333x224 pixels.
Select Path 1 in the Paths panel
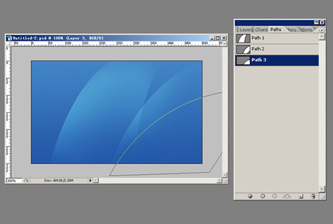pos(277,38)
